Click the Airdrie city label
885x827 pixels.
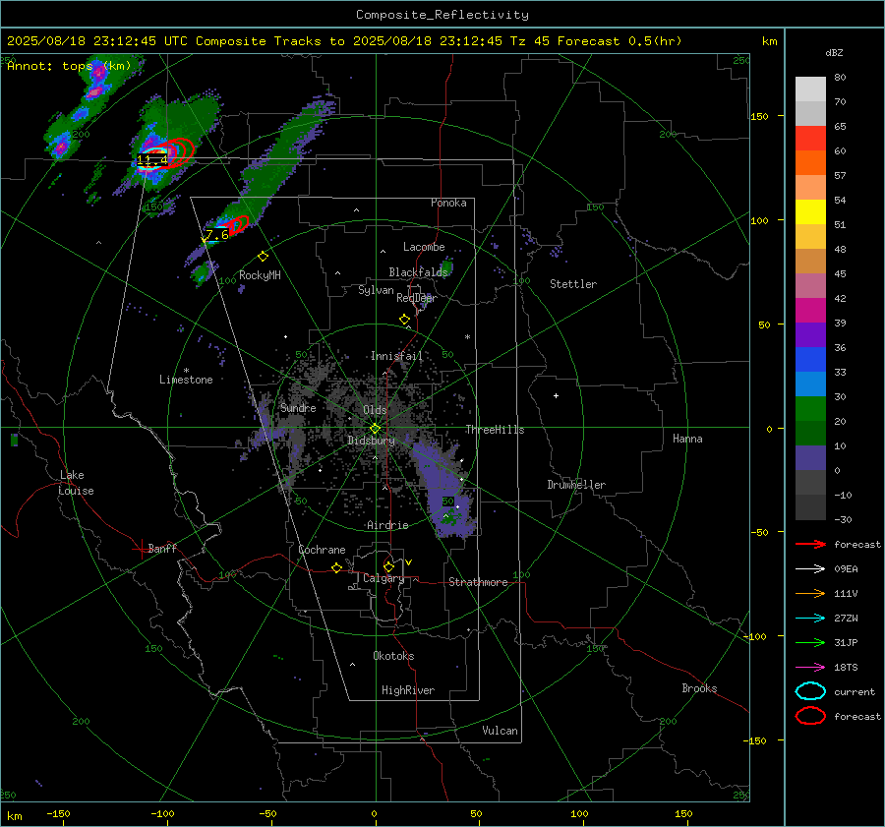(x=387, y=525)
